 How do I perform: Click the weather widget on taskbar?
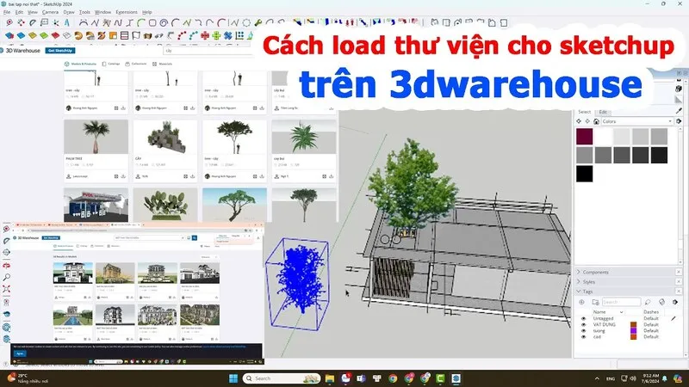pyautogui.click(x=28, y=378)
